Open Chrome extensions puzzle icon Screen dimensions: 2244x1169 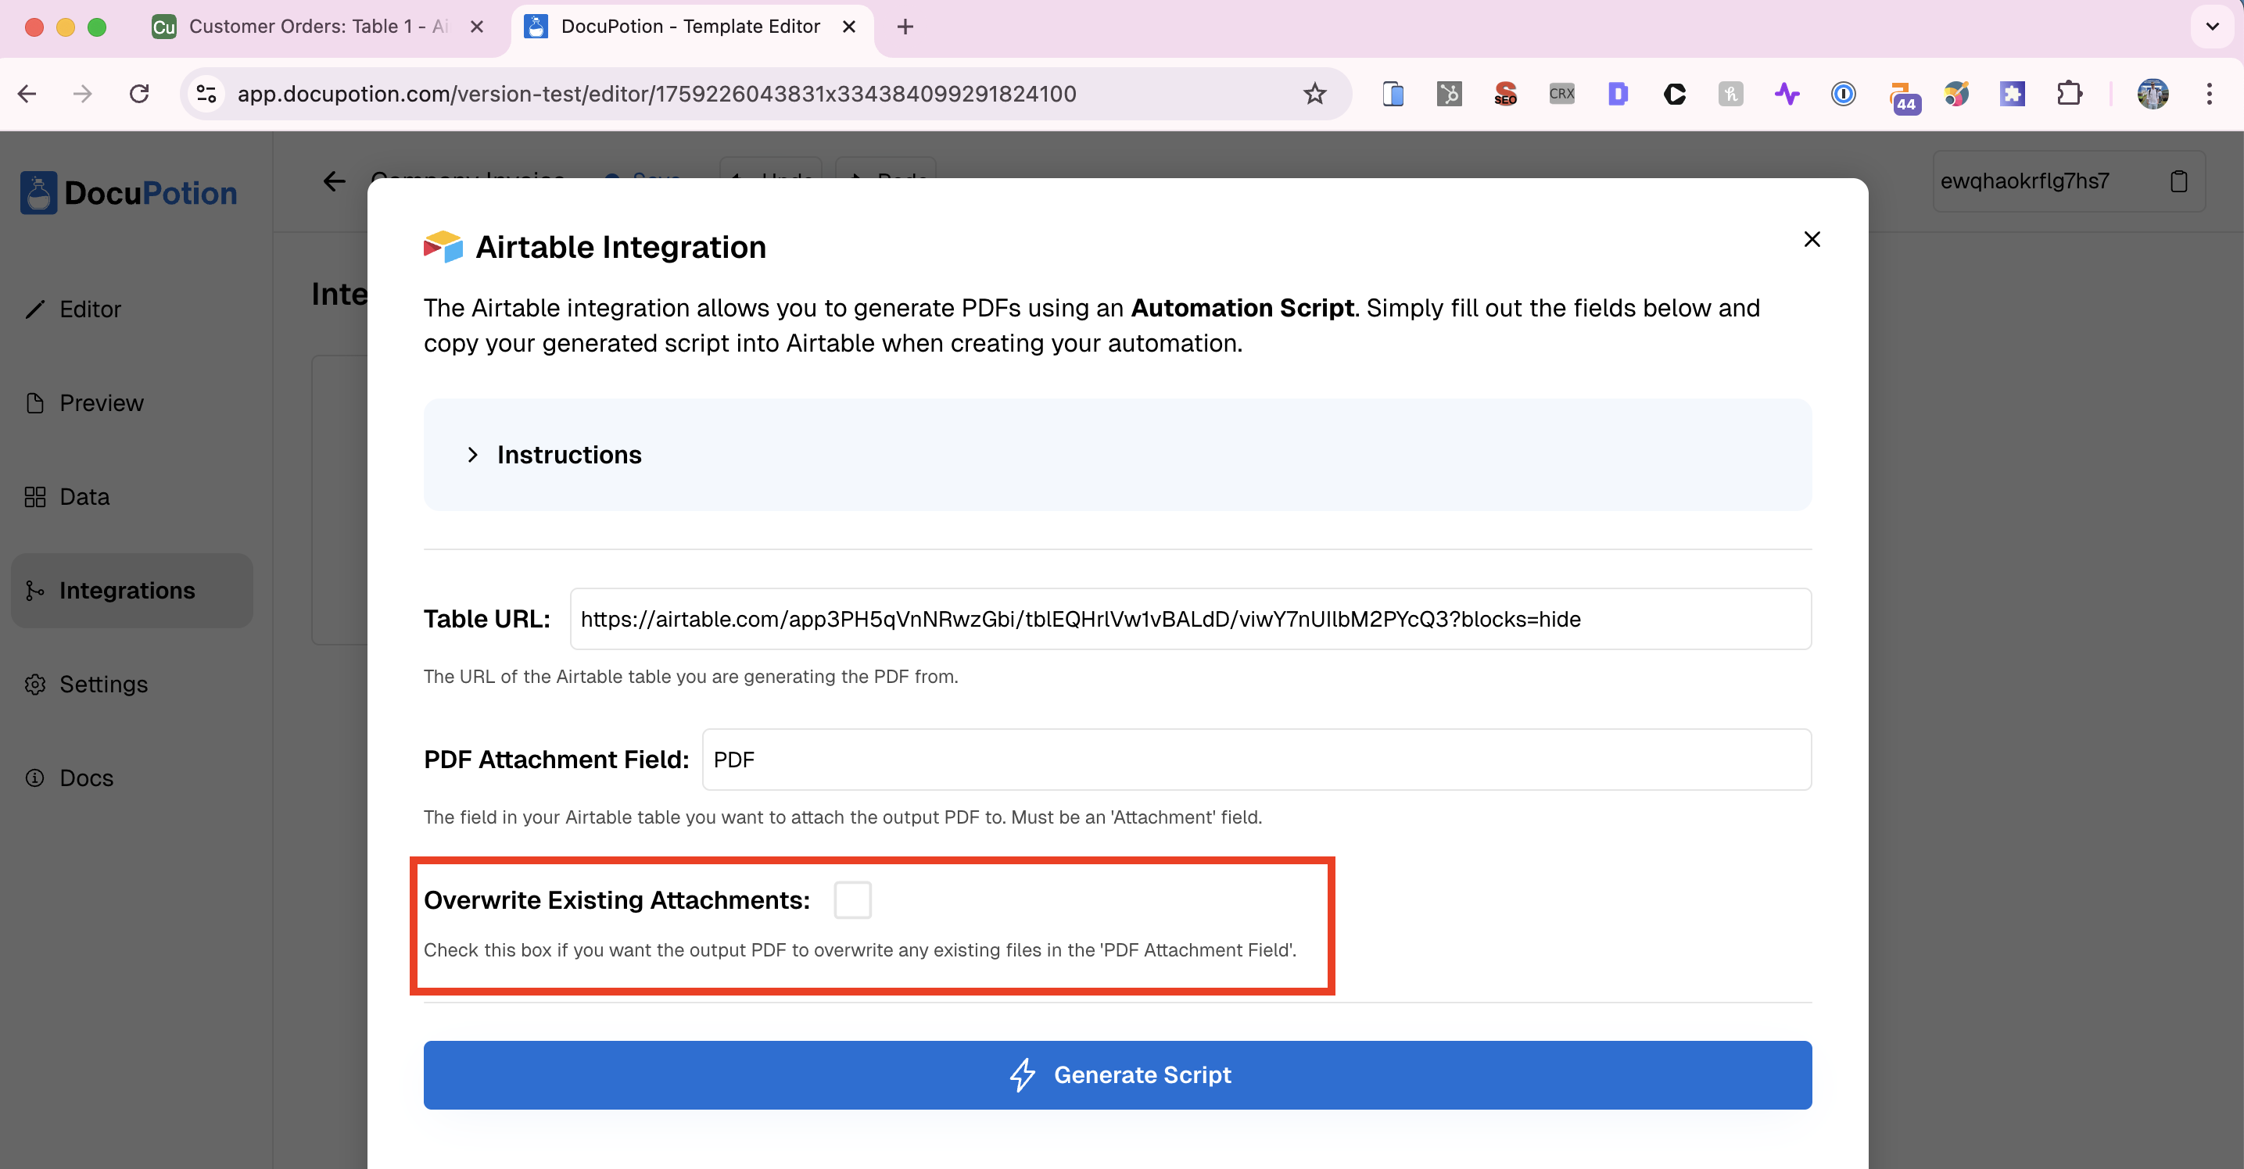(x=2068, y=93)
